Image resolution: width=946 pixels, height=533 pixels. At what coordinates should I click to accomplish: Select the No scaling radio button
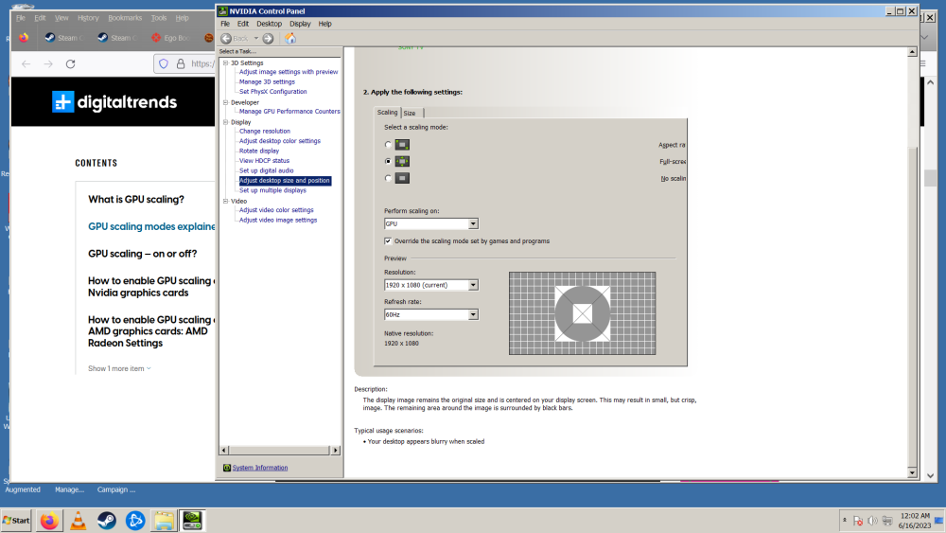click(x=388, y=178)
